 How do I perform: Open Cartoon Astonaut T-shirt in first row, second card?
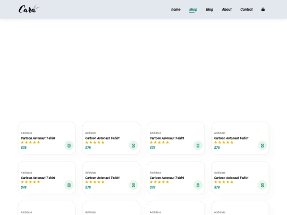click(x=103, y=138)
